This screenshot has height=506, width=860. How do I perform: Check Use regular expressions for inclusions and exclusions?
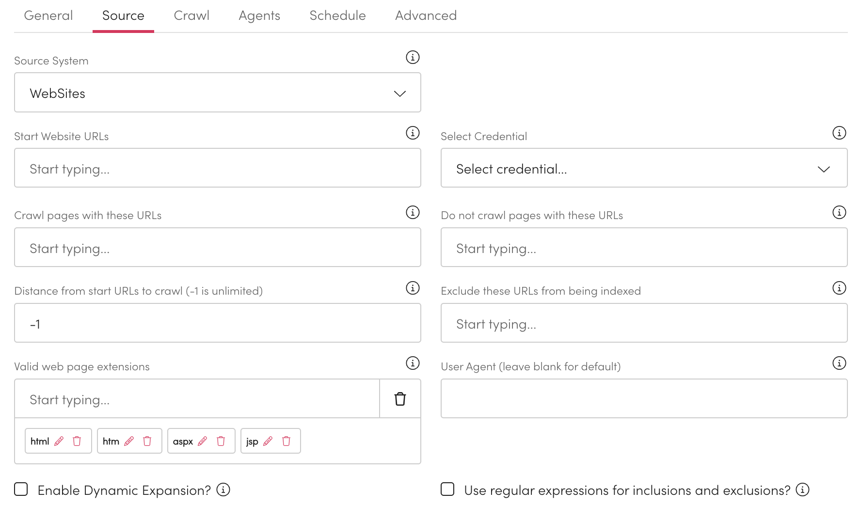[x=447, y=489]
